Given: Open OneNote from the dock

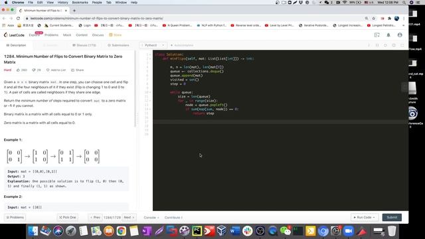Looking at the screenshot, I should point(146,231).
